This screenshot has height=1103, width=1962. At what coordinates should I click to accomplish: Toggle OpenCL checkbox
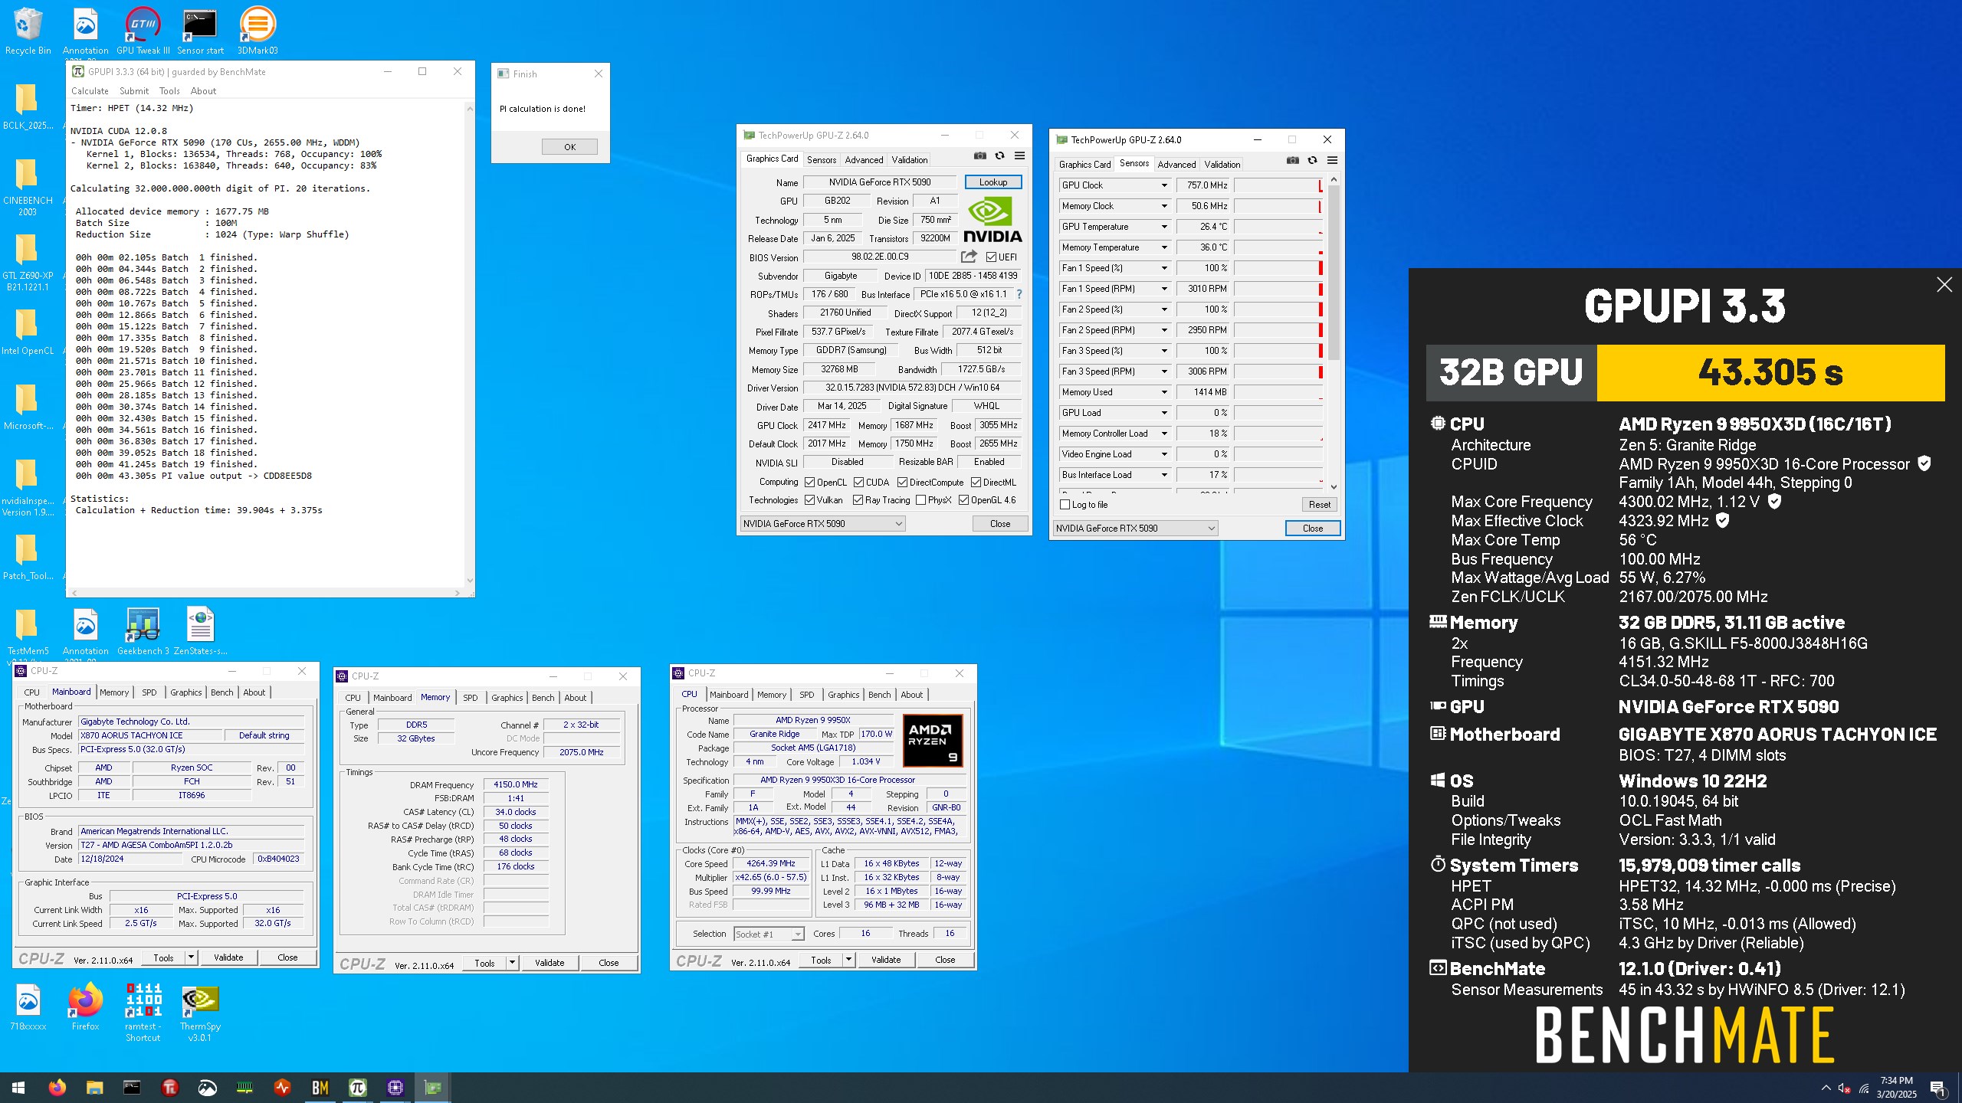[x=809, y=483]
